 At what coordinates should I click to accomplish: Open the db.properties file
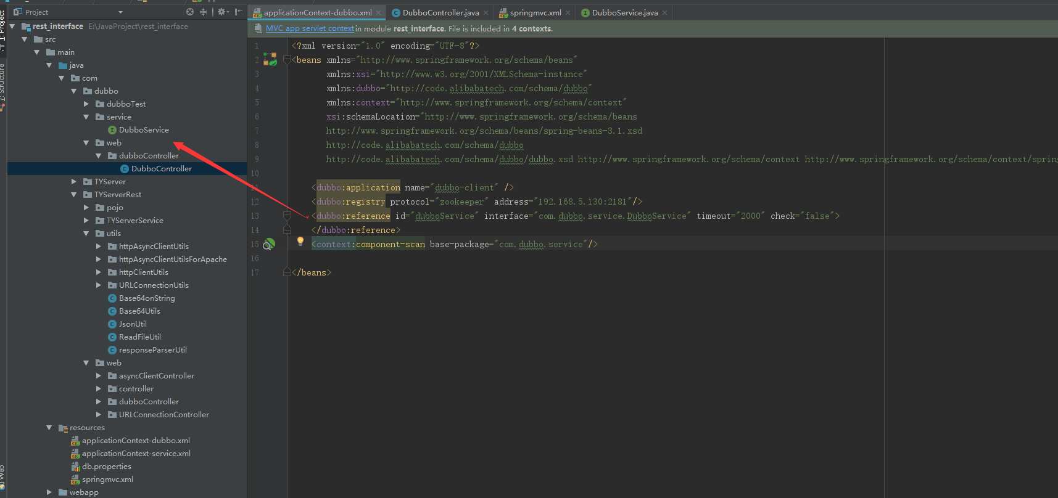[101, 467]
